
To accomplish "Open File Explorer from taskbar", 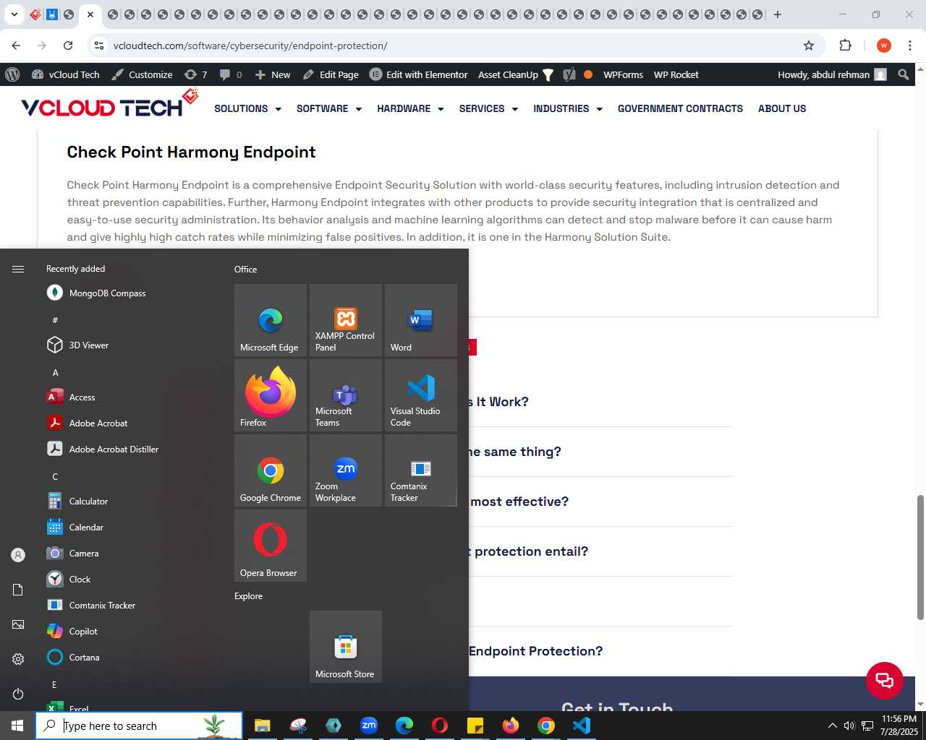I will [262, 726].
